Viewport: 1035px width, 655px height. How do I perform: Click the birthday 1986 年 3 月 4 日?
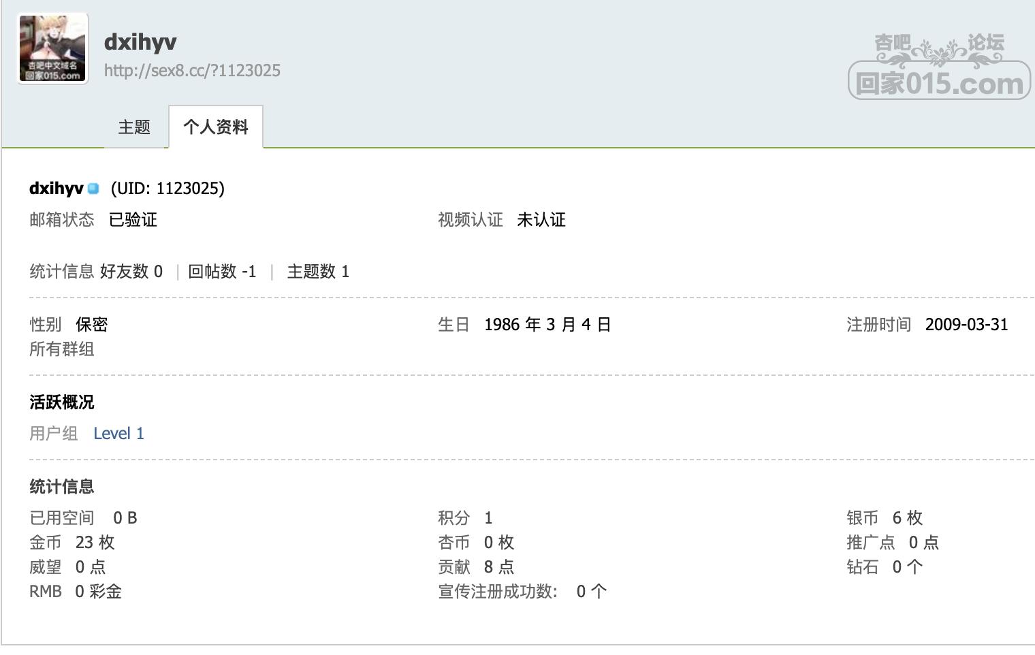click(x=547, y=325)
